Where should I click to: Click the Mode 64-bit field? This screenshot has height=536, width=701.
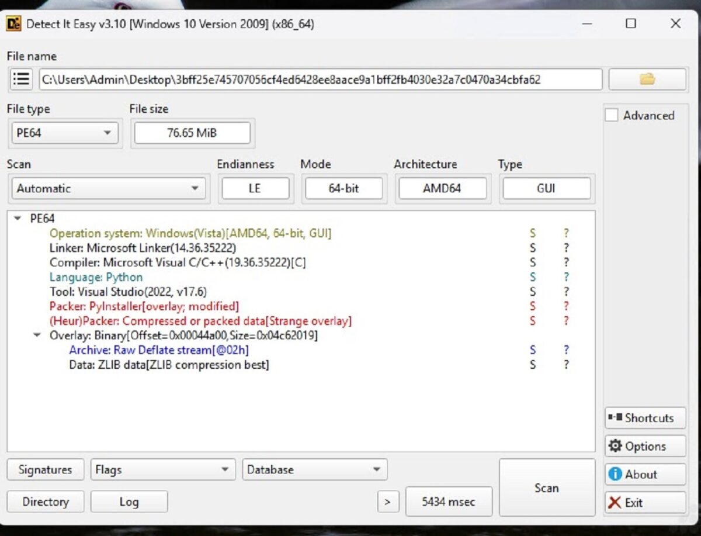tap(343, 188)
